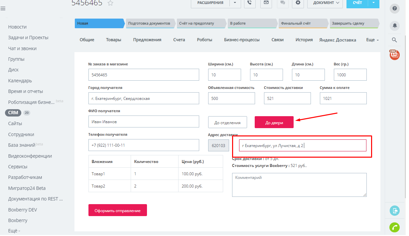Open the Роботы tab
Image resolution: width=409 pixels, height=236 pixels.
[204, 40]
